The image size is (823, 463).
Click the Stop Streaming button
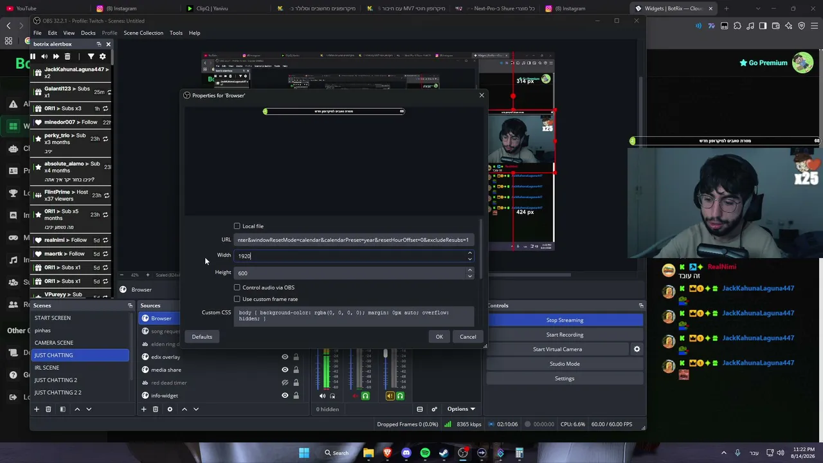click(x=565, y=320)
